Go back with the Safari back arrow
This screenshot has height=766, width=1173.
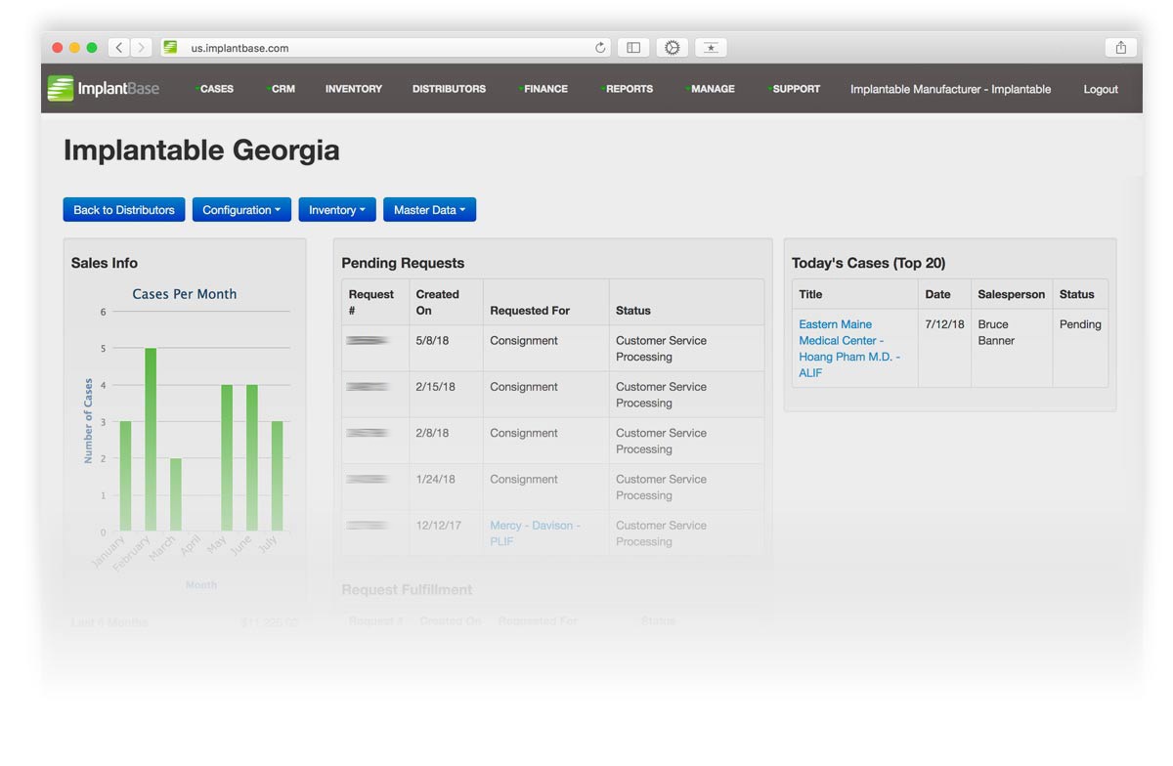pos(119,47)
